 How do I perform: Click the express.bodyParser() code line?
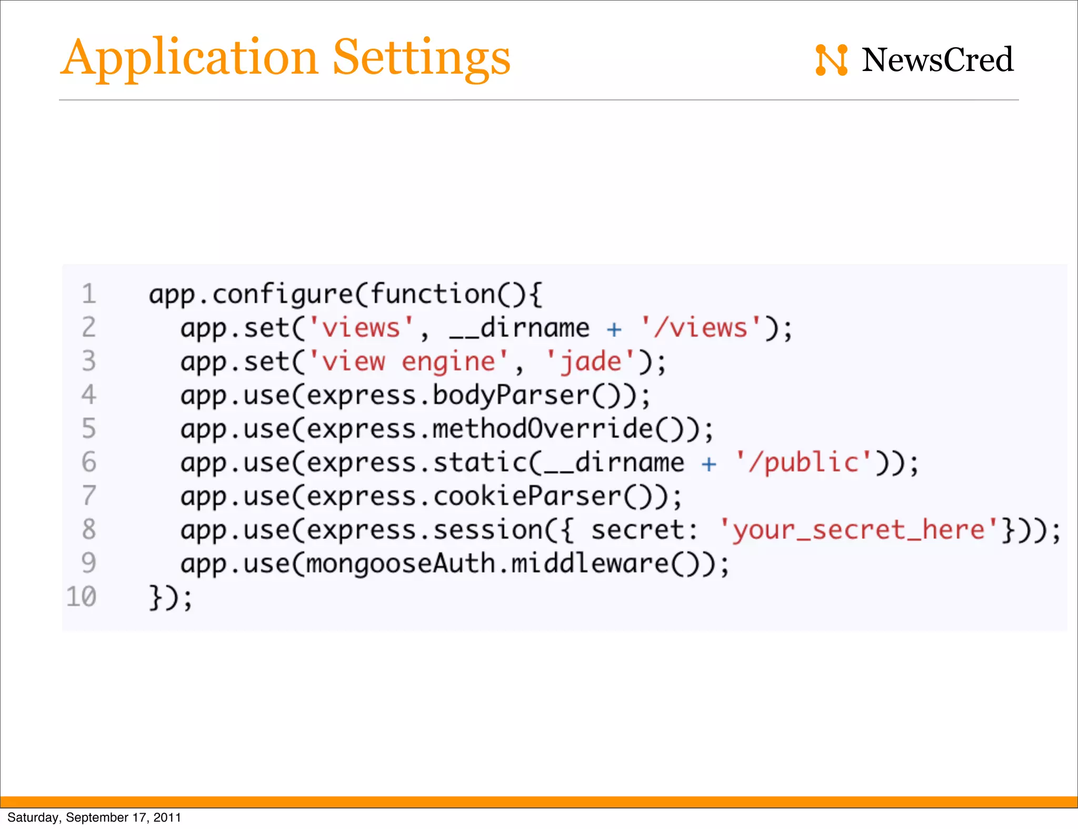point(416,396)
